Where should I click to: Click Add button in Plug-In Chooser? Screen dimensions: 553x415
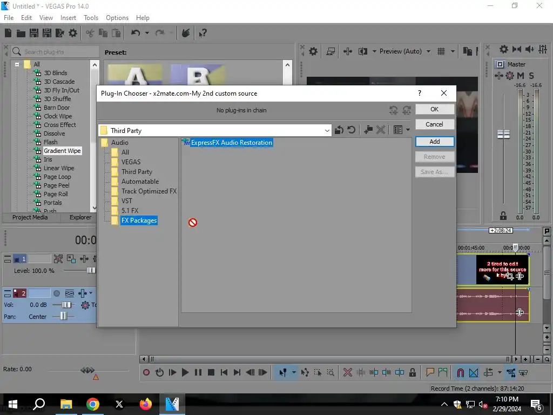(435, 142)
